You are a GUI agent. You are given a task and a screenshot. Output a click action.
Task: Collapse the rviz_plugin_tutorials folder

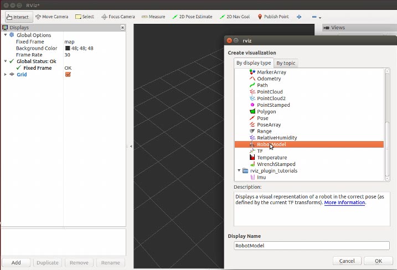tap(239, 170)
